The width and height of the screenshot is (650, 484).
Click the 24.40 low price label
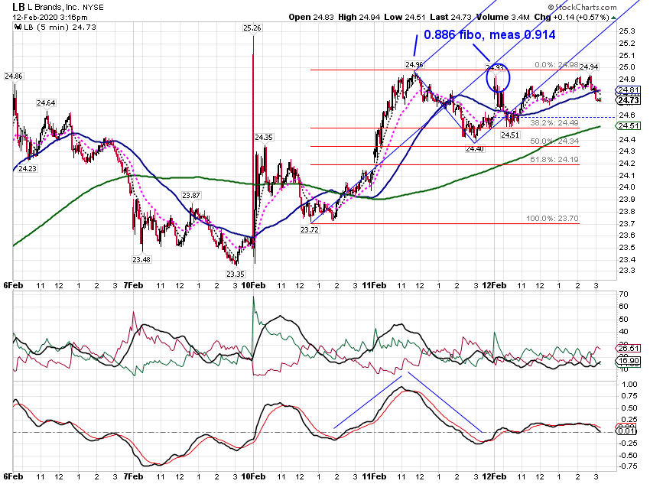point(475,149)
